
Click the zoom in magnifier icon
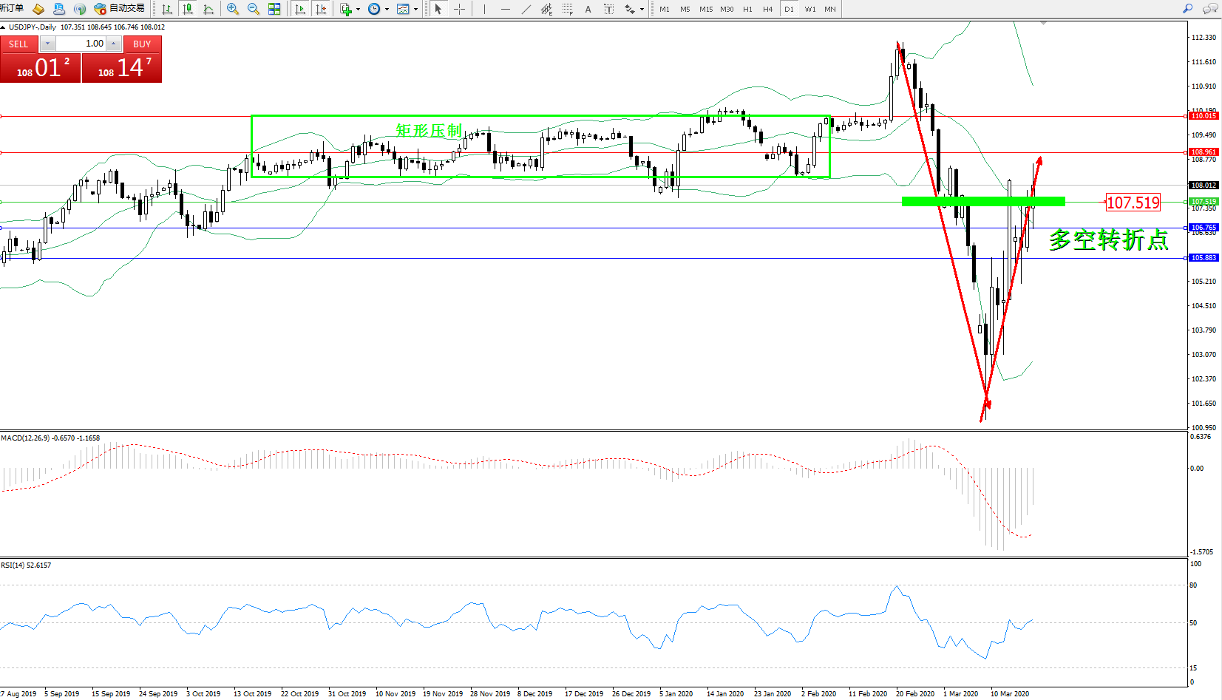[233, 9]
